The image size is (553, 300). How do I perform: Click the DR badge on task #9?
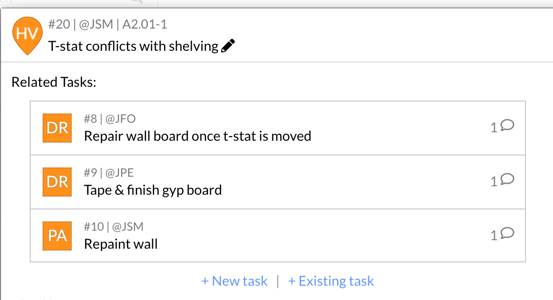pos(57,182)
